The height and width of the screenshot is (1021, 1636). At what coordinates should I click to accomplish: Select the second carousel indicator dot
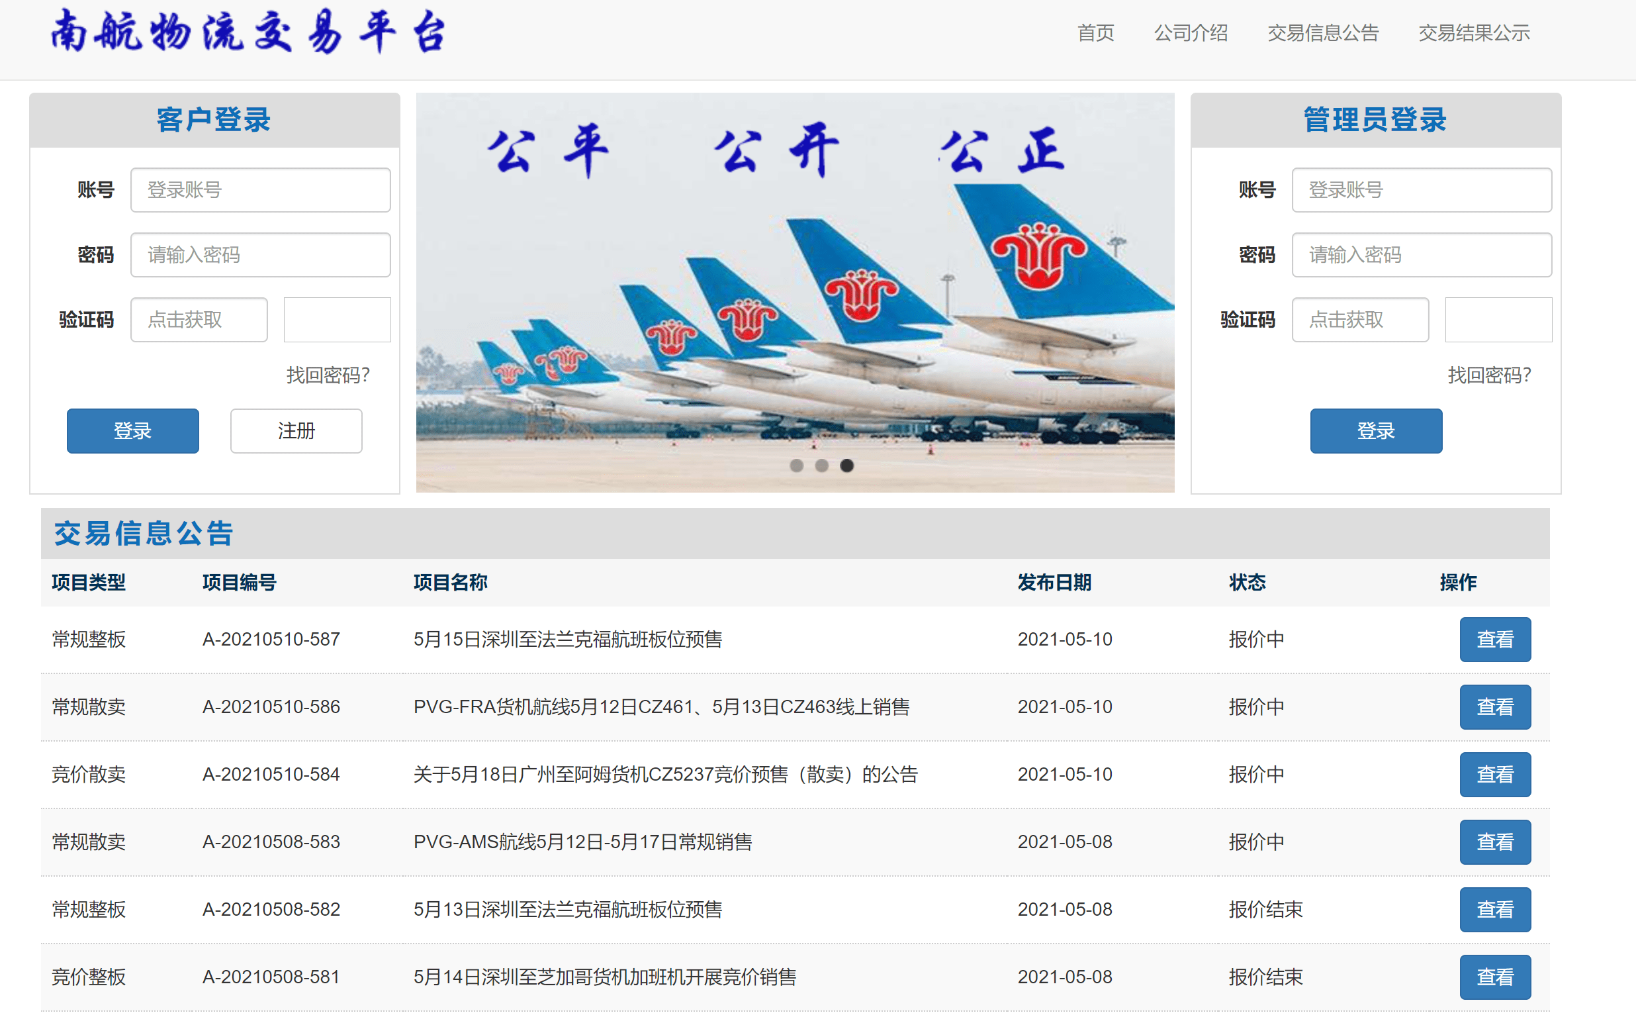click(x=821, y=465)
